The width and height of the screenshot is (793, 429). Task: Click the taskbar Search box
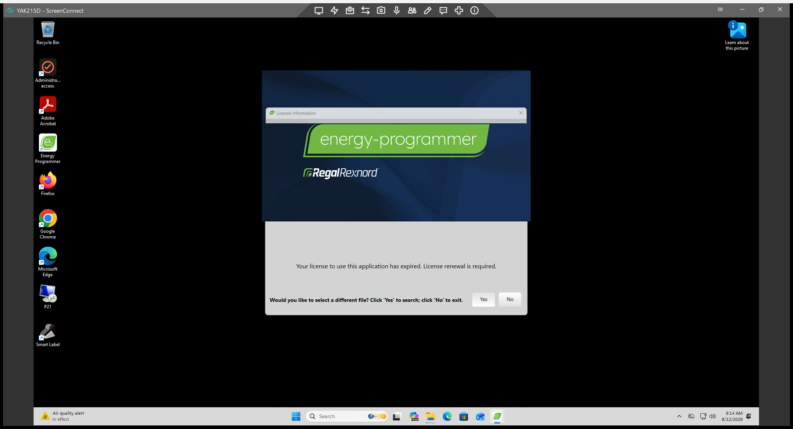pyautogui.click(x=347, y=416)
